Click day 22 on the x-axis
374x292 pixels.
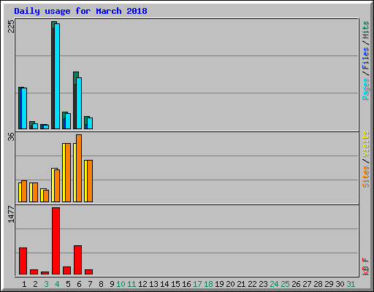pyautogui.click(x=252, y=284)
